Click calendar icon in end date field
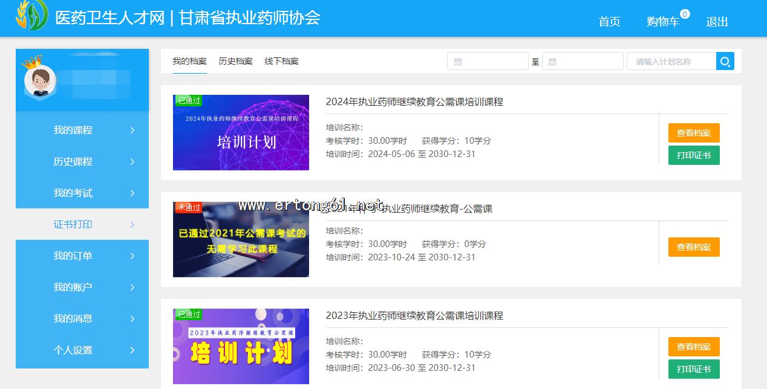Image resolution: width=767 pixels, height=389 pixels. click(x=552, y=62)
